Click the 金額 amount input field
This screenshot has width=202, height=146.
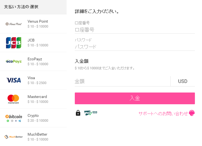(x=123, y=81)
